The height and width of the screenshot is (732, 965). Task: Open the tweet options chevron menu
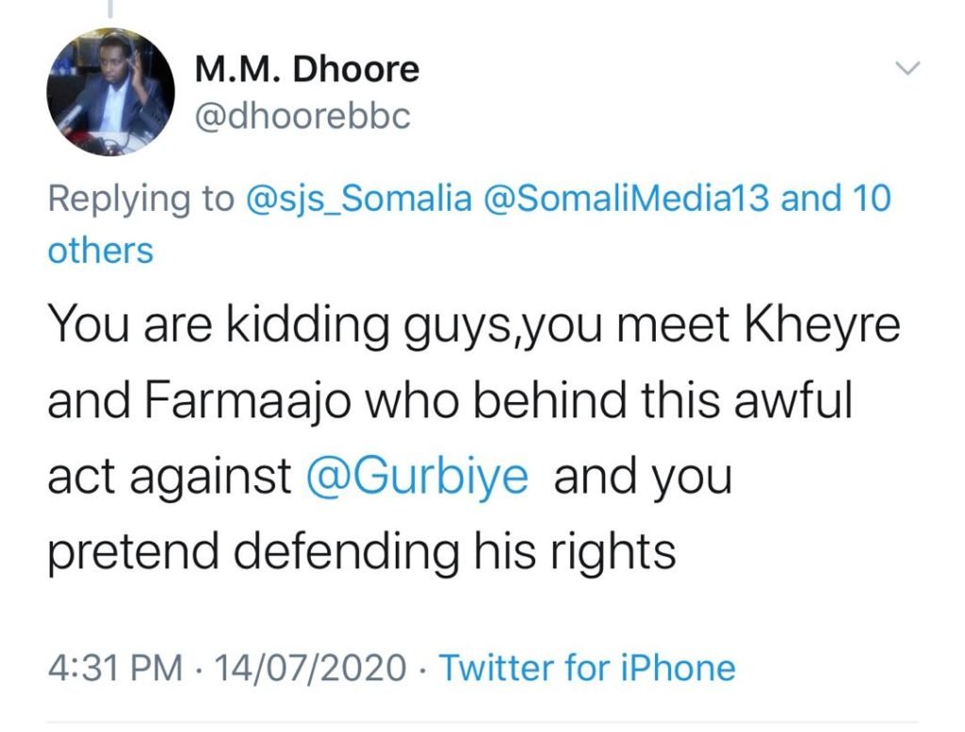(907, 69)
